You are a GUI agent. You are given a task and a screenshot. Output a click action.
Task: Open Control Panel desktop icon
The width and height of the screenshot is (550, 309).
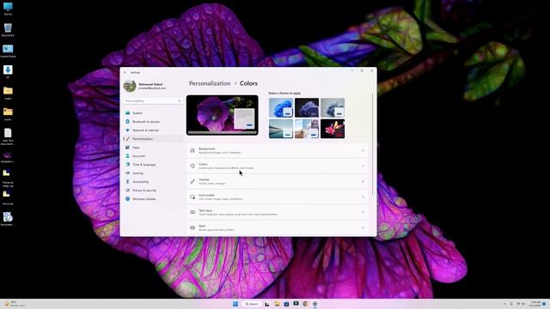(8, 51)
